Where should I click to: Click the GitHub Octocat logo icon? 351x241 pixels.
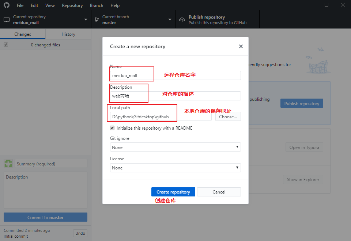(x=7, y=5)
